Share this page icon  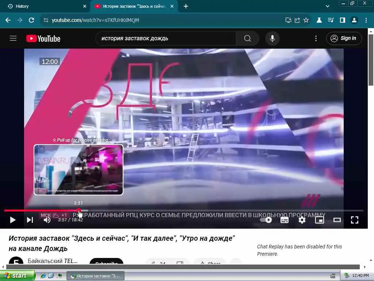coord(297,20)
